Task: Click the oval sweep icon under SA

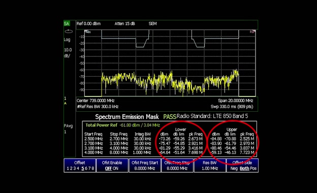Action: tap(69, 31)
